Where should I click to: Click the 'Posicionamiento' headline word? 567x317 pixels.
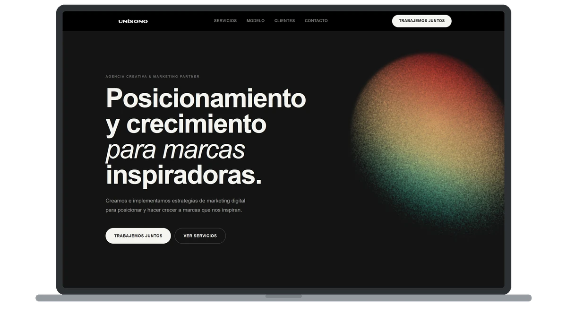206,98
